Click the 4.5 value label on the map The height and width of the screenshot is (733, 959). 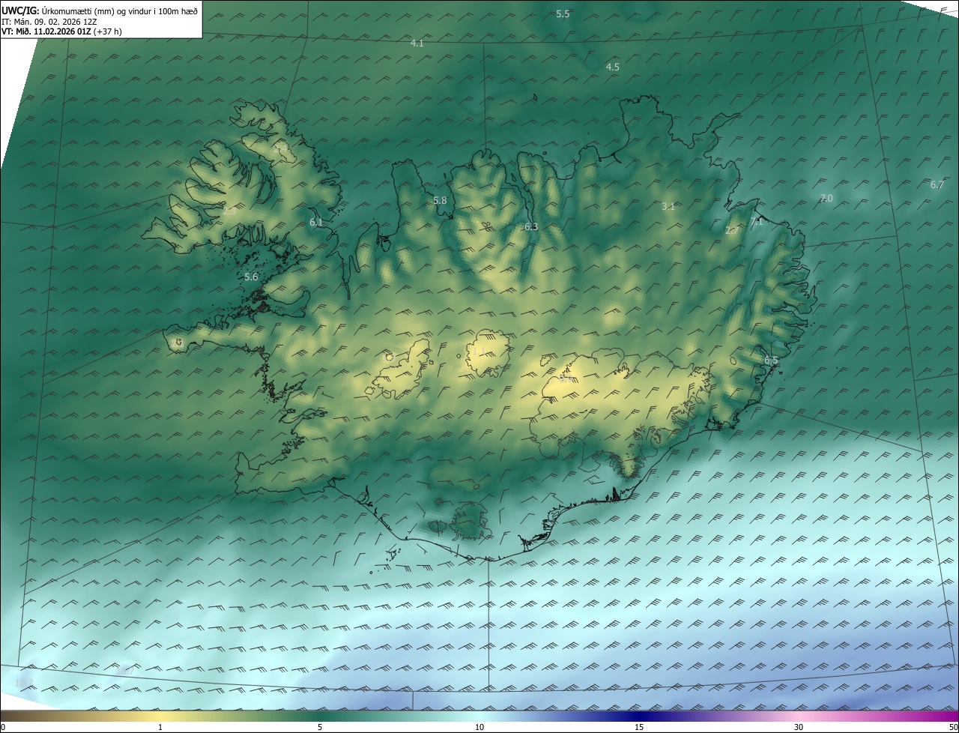(x=612, y=67)
